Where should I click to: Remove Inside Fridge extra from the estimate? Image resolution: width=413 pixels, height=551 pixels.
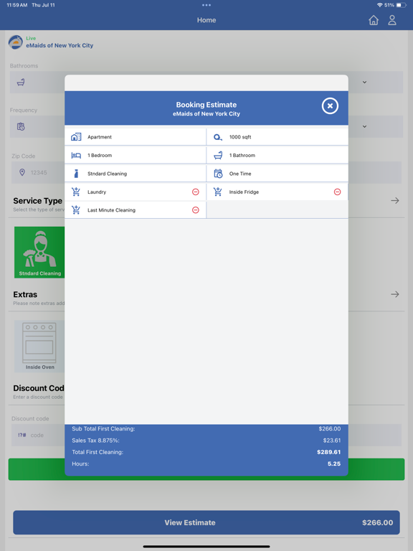pyautogui.click(x=337, y=192)
